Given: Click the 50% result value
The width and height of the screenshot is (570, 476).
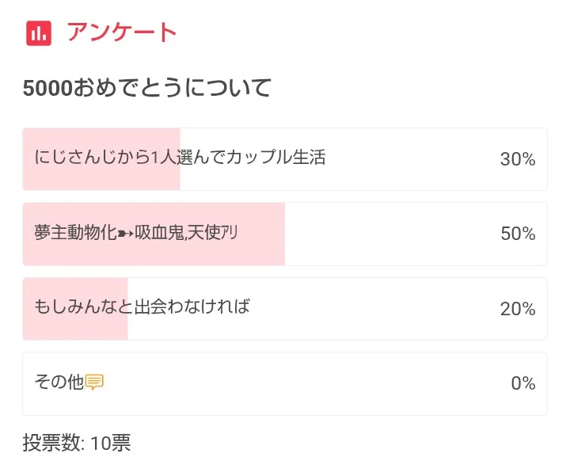Looking at the screenshot, I should click(x=518, y=234).
